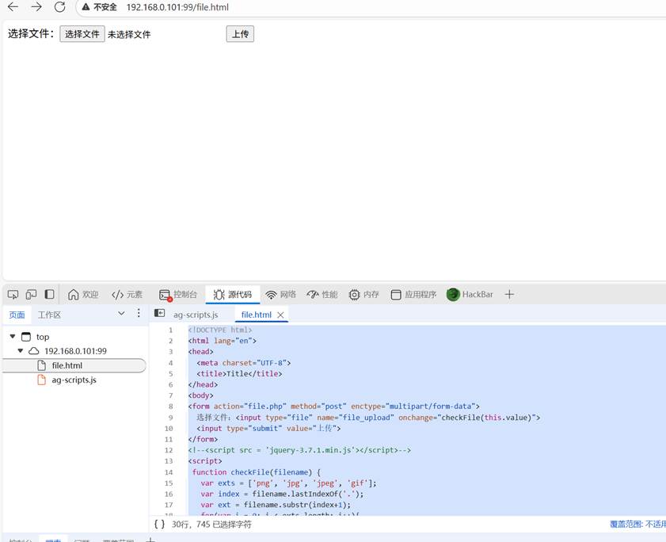Screen dimensions: 666x542
Task: Go forward with the browser forward arrow
Action: [36, 7]
